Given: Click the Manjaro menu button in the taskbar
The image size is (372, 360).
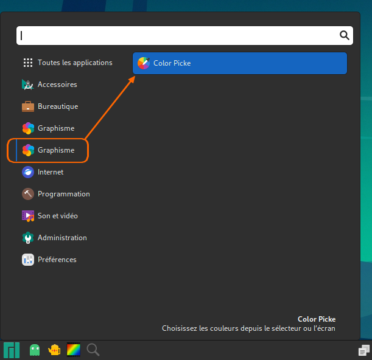Looking at the screenshot, I should coord(12,350).
